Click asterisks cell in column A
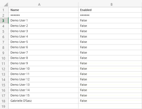The image size is (142, 109). pos(43,15)
